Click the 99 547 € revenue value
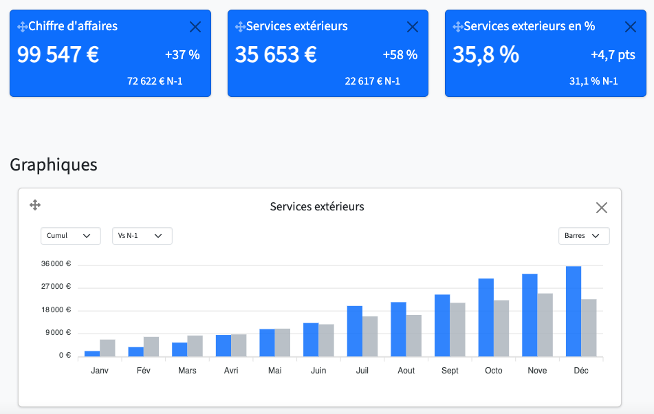 coord(58,55)
